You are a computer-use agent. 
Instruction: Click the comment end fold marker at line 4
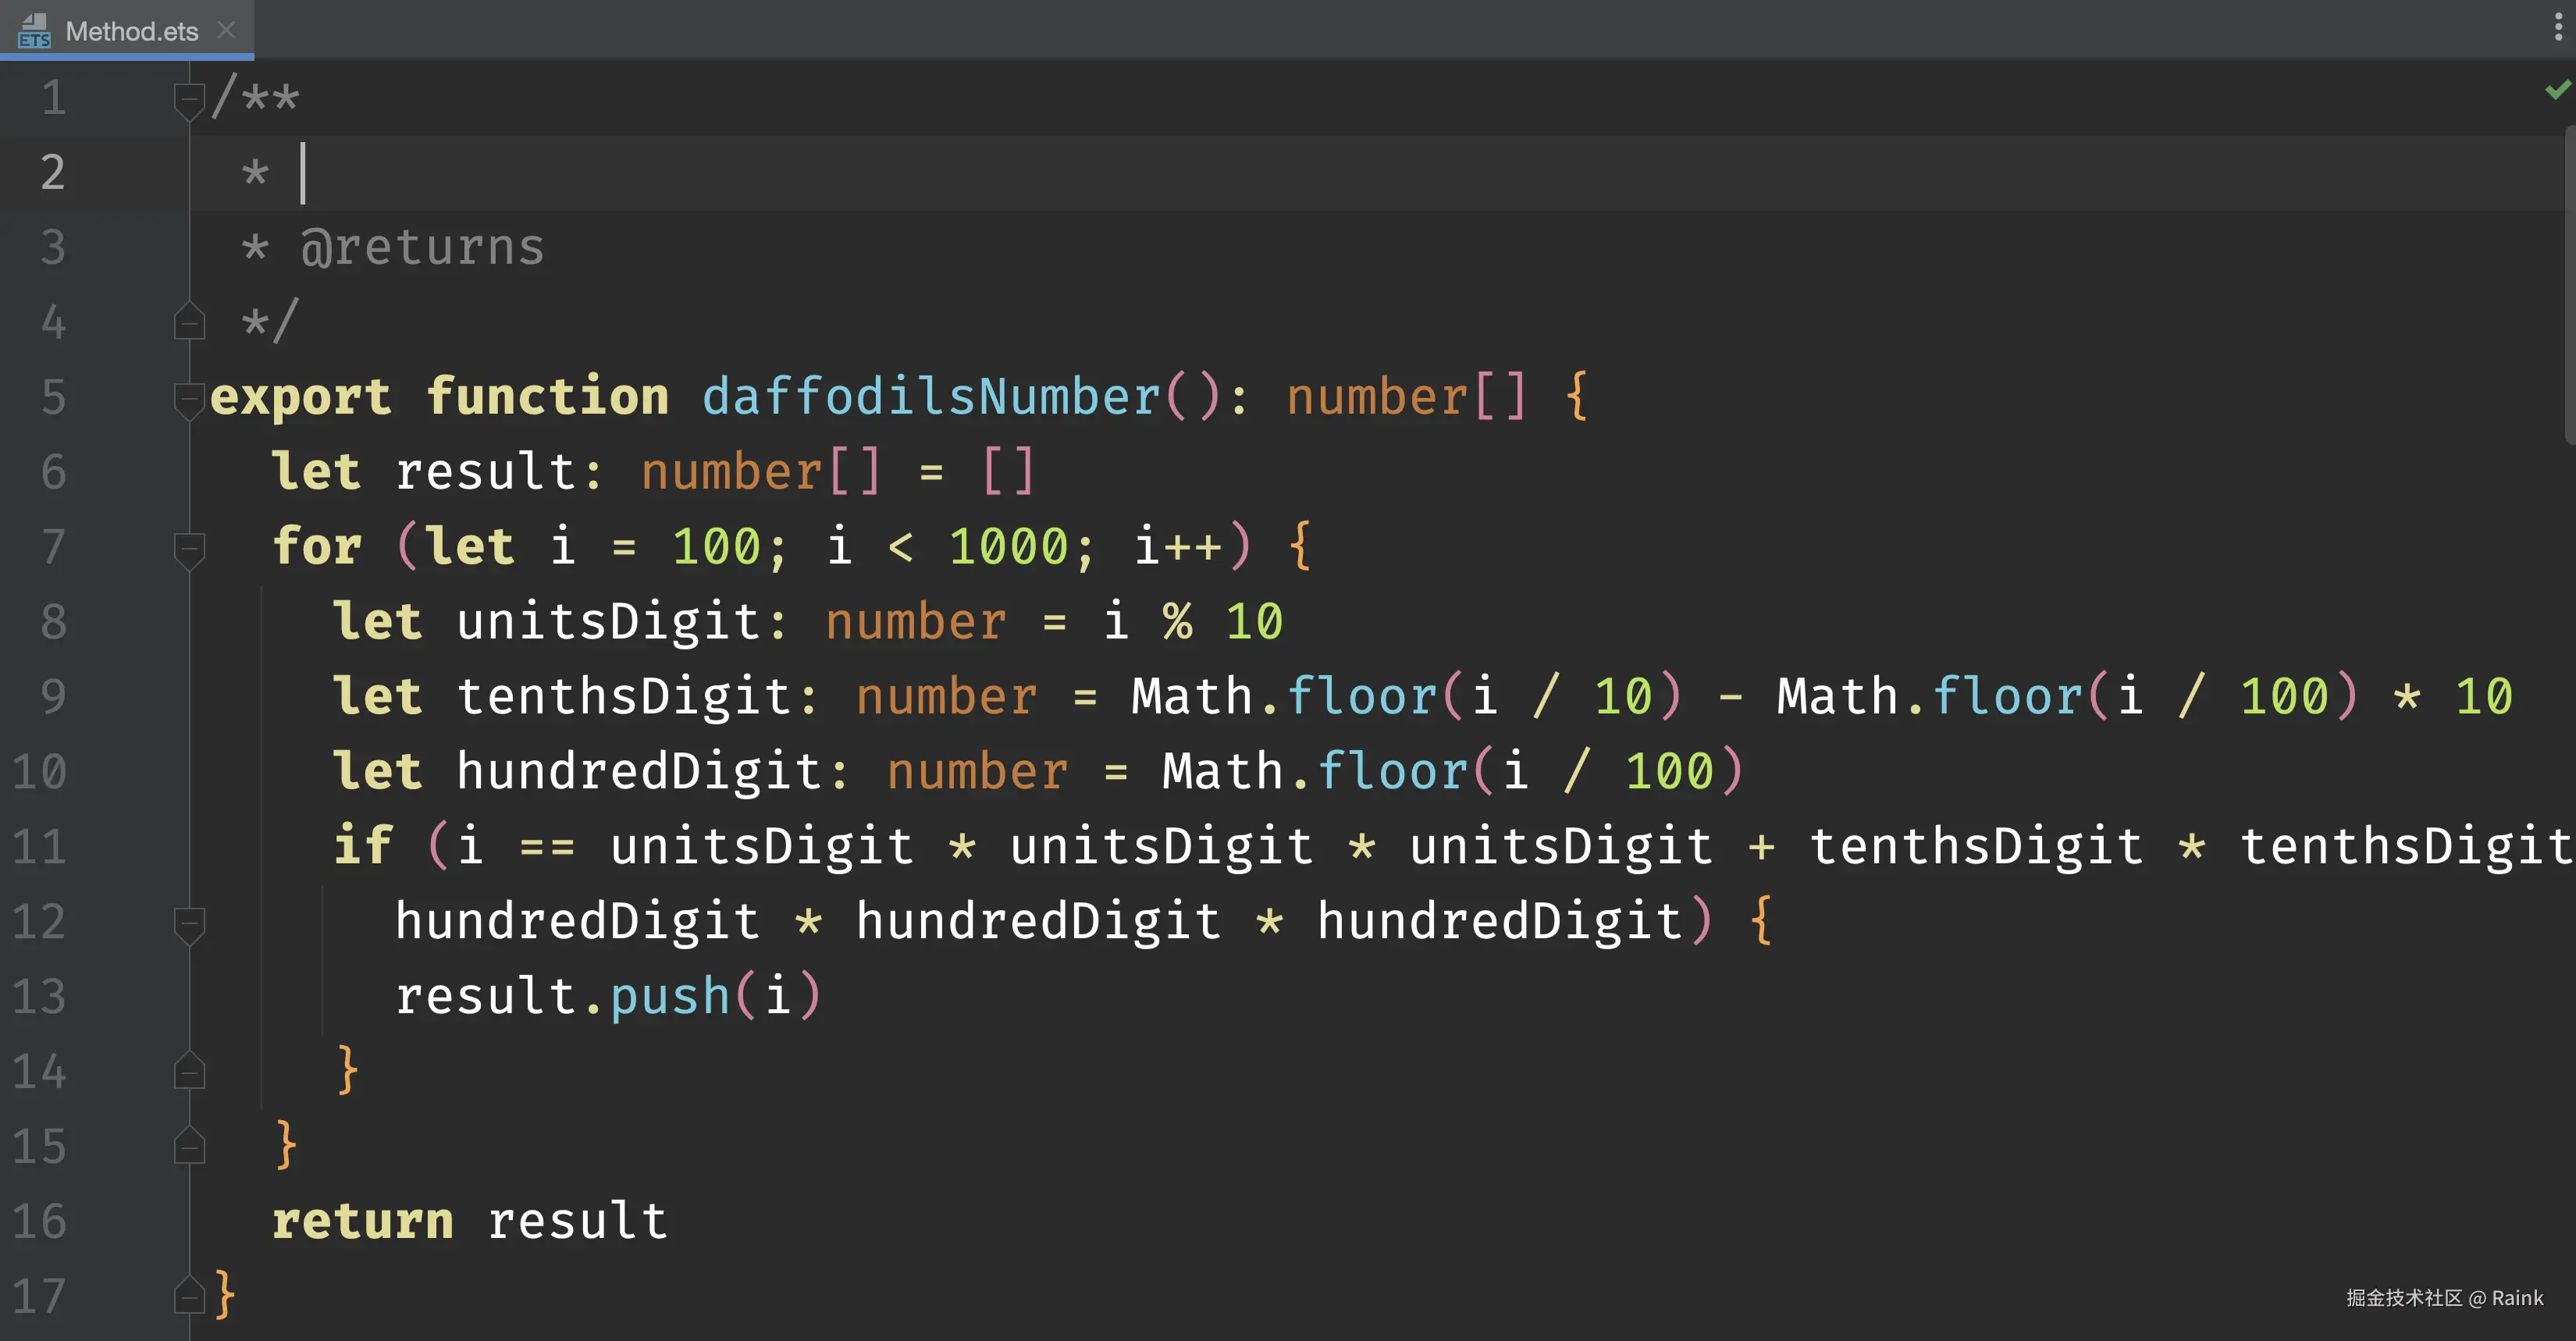[x=188, y=323]
